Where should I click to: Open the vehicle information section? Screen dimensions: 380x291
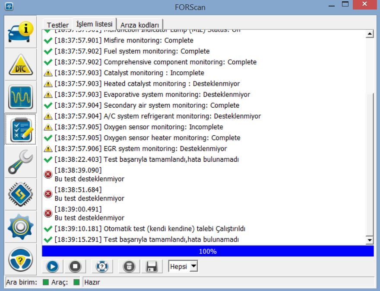[x=21, y=32]
